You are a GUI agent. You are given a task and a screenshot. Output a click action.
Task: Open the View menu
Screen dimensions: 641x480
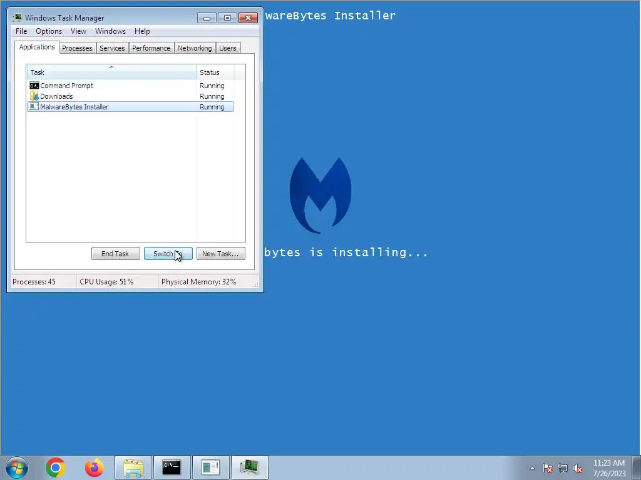pyautogui.click(x=78, y=31)
